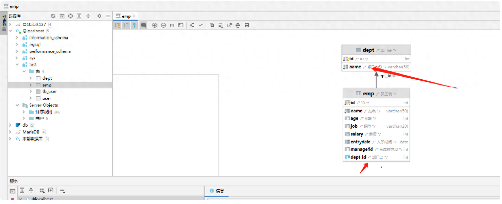
Task: Open the query console icon in database panel
Action: (62, 16)
